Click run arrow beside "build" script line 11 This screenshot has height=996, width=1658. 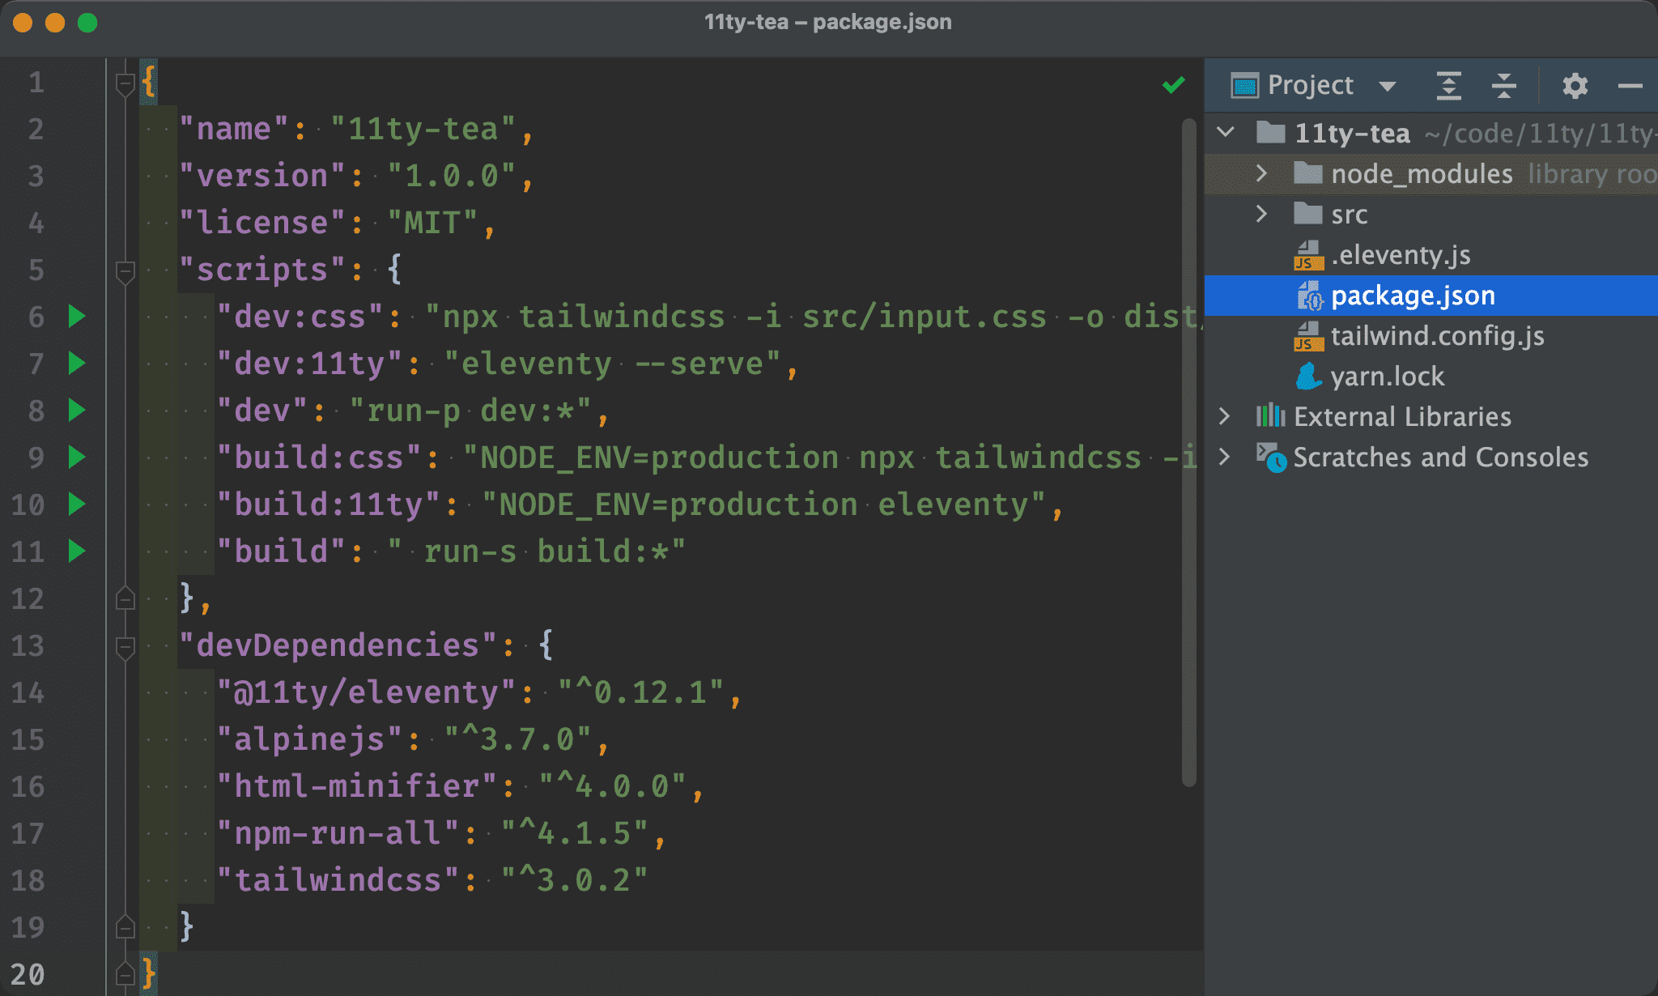(x=77, y=551)
